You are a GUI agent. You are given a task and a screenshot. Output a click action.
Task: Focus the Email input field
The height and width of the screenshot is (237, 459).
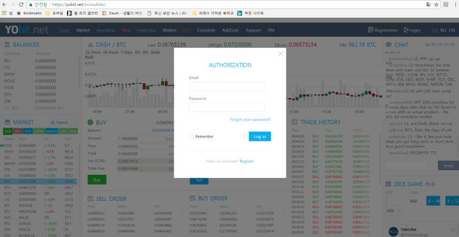tap(227, 86)
